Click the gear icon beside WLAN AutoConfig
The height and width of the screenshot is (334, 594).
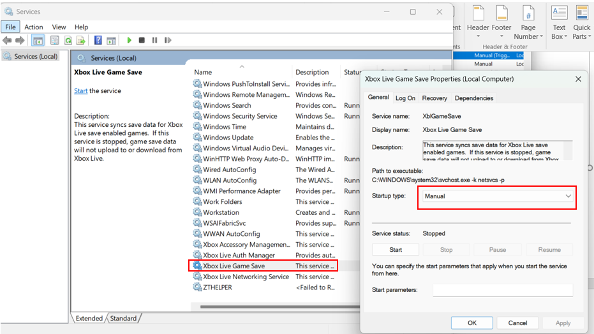tap(197, 180)
